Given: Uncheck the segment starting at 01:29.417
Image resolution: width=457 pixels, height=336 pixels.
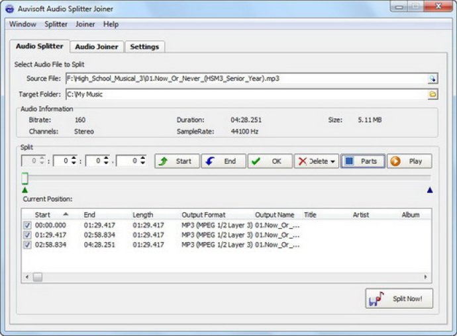Looking at the screenshot, I should 27,235.
